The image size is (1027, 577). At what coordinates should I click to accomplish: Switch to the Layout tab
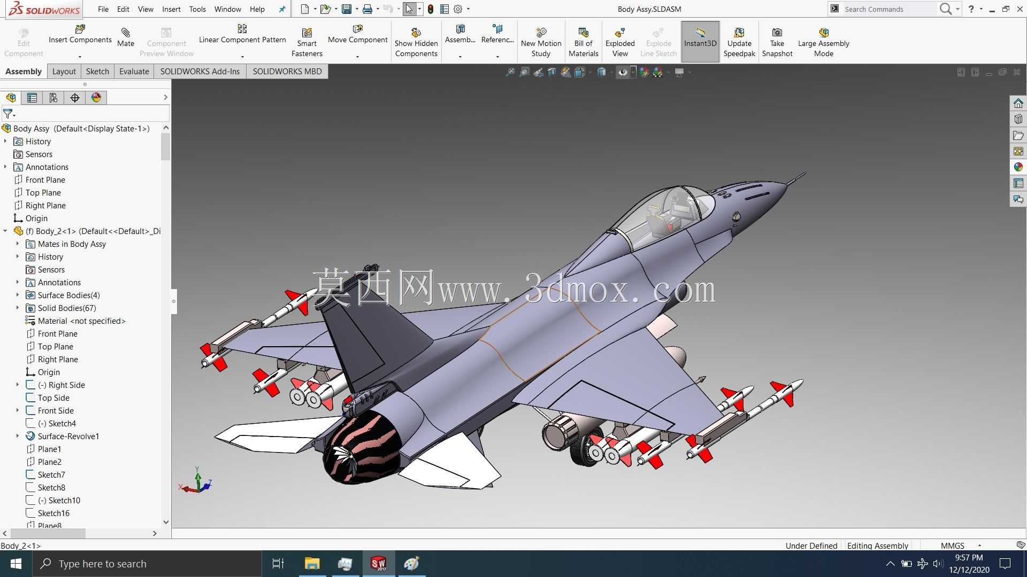coord(64,71)
